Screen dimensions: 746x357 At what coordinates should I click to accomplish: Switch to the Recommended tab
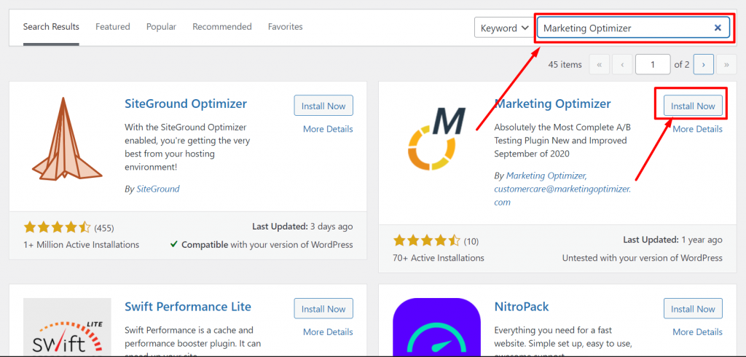[221, 27]
